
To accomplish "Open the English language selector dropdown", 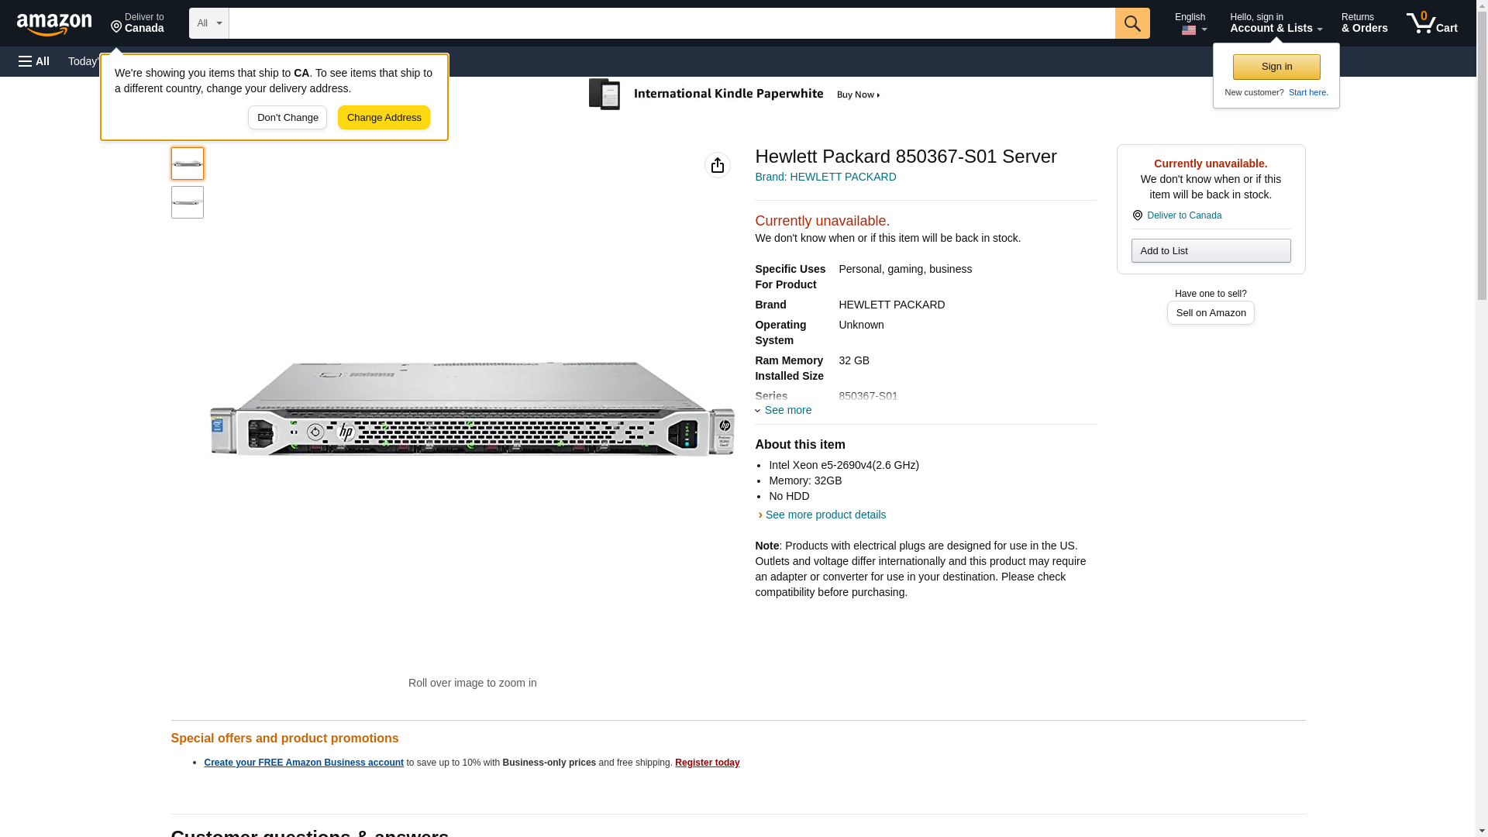I will (x=1190, y=23).
